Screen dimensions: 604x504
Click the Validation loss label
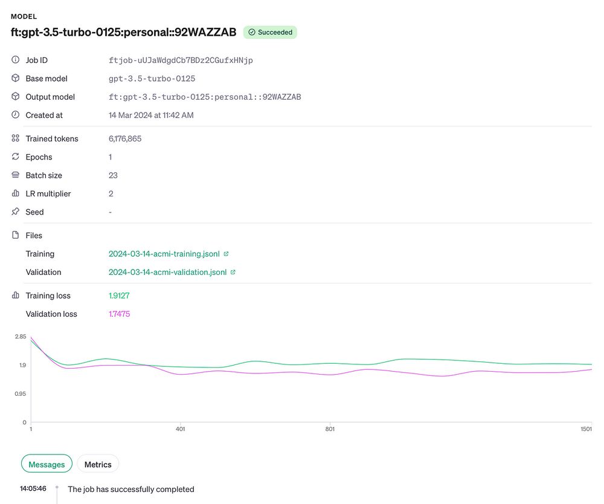(x=51, y=314)
